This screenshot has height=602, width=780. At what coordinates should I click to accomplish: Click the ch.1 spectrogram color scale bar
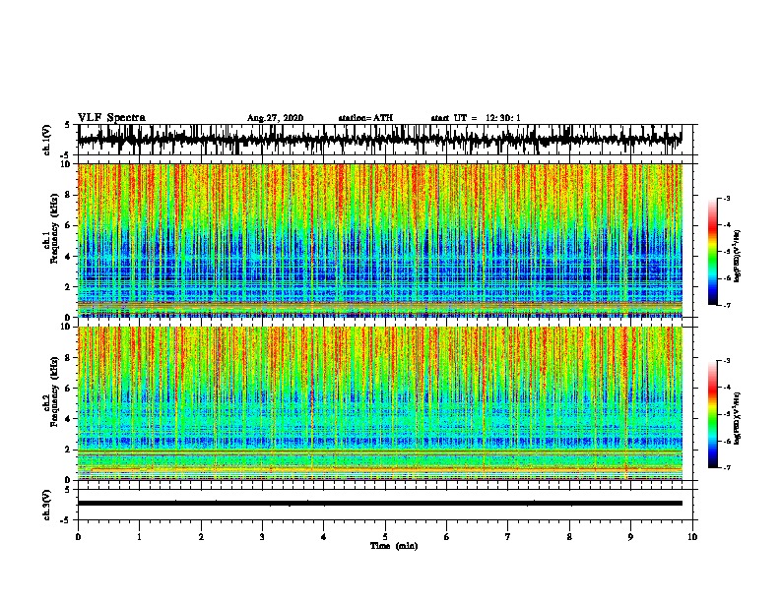[712, 252]
